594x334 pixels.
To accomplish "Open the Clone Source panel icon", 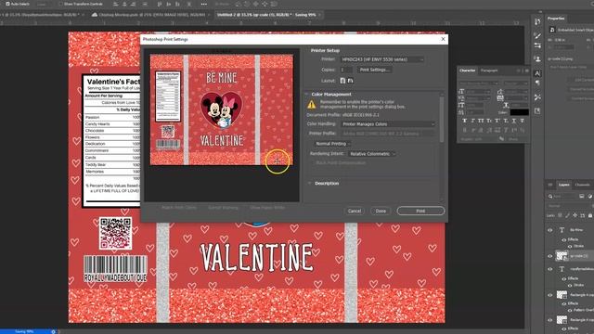I will pos(537,59).
